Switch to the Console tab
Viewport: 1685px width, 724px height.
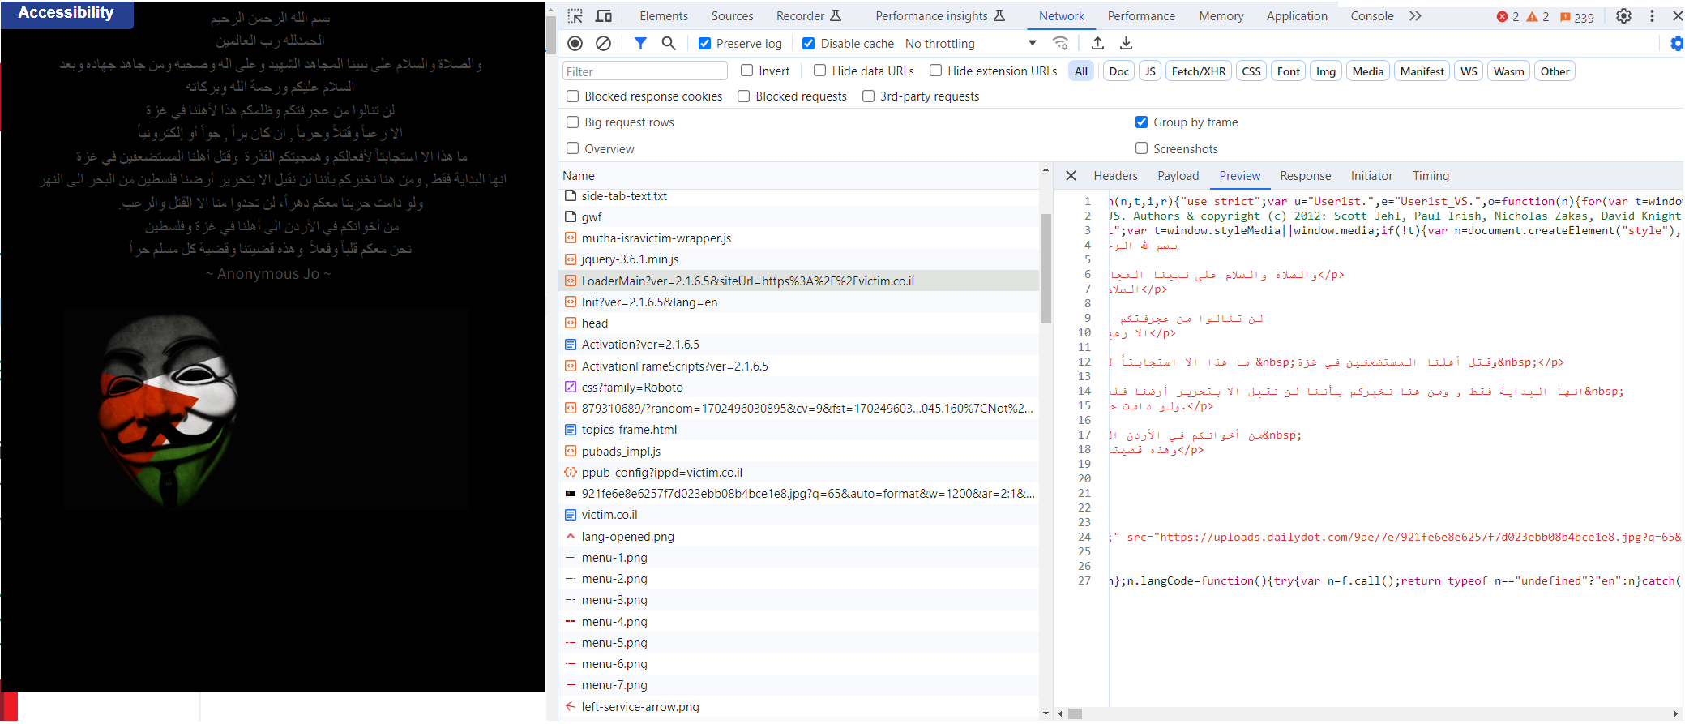coord(1372,16)
